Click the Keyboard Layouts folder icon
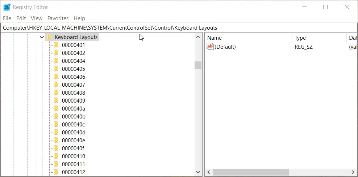Viewport: 358px width, 177px height. tap(49, 37)
